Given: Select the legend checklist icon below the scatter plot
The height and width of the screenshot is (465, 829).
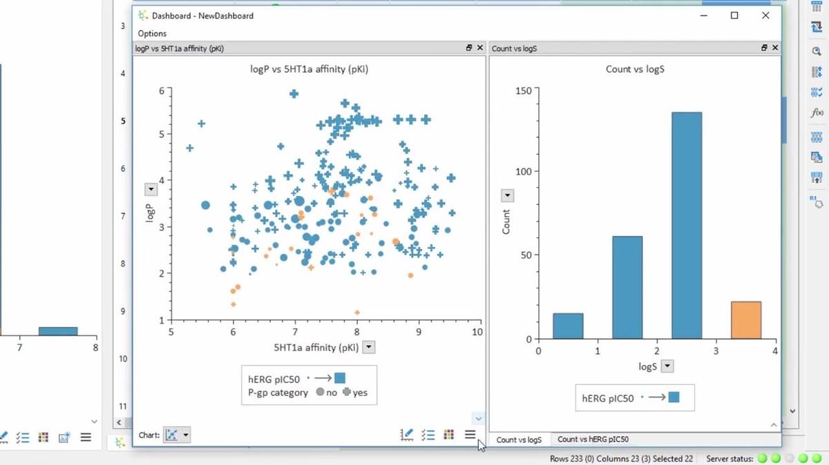Looking at the screenshot, I should (428, 435).
